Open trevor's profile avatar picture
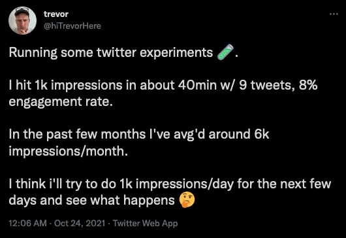Viewport: 346px width, 238px height. click(x=22, y=20)
